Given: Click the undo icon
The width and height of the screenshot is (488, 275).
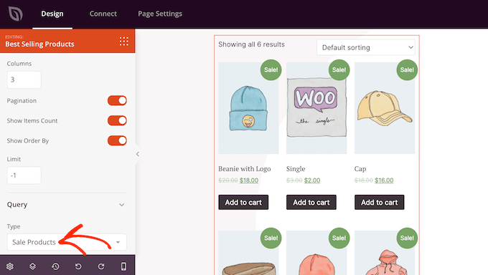Looking at the screenshot, I should pyautogui.click(x=78, y=266).
